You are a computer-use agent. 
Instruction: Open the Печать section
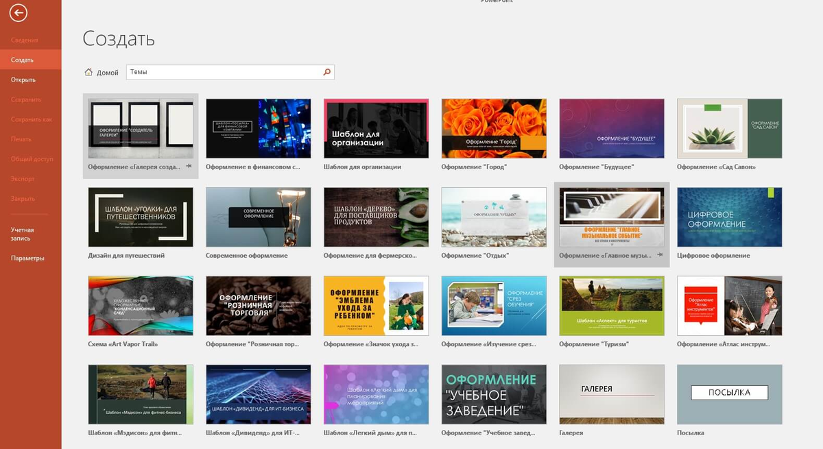[21, 139]
